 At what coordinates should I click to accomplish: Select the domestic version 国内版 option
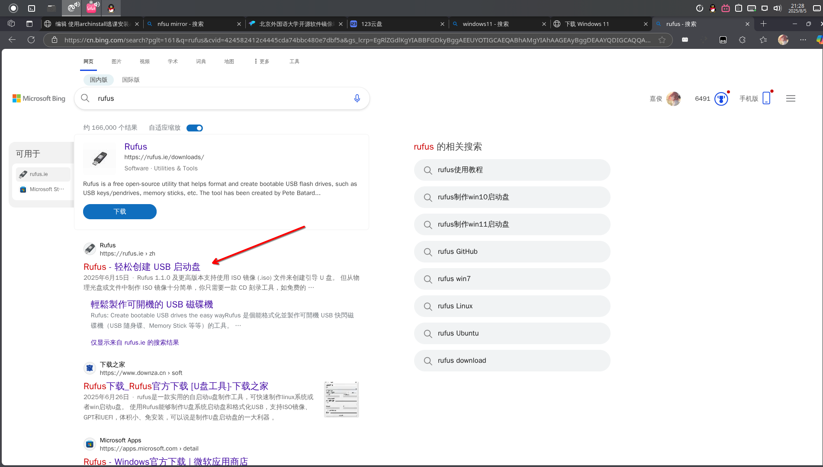click(99, 80)
